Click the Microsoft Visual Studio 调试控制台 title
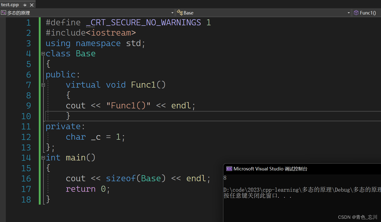This screenshot has height=222, width=381. 270,169
